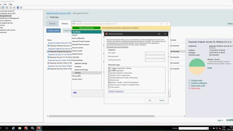Check Disable protection components
Screen dimensions: 233x131
(x=109, y=73)
